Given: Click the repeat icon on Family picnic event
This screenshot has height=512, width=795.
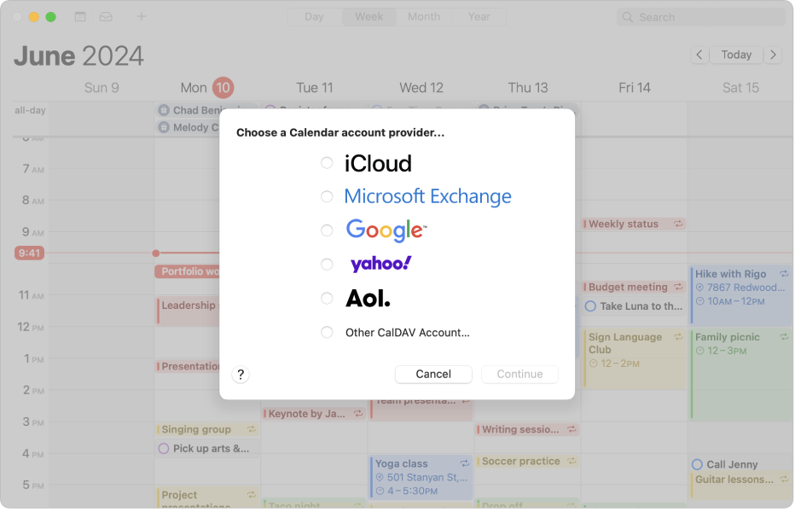Looking at the screenshot, I should 783,337.
